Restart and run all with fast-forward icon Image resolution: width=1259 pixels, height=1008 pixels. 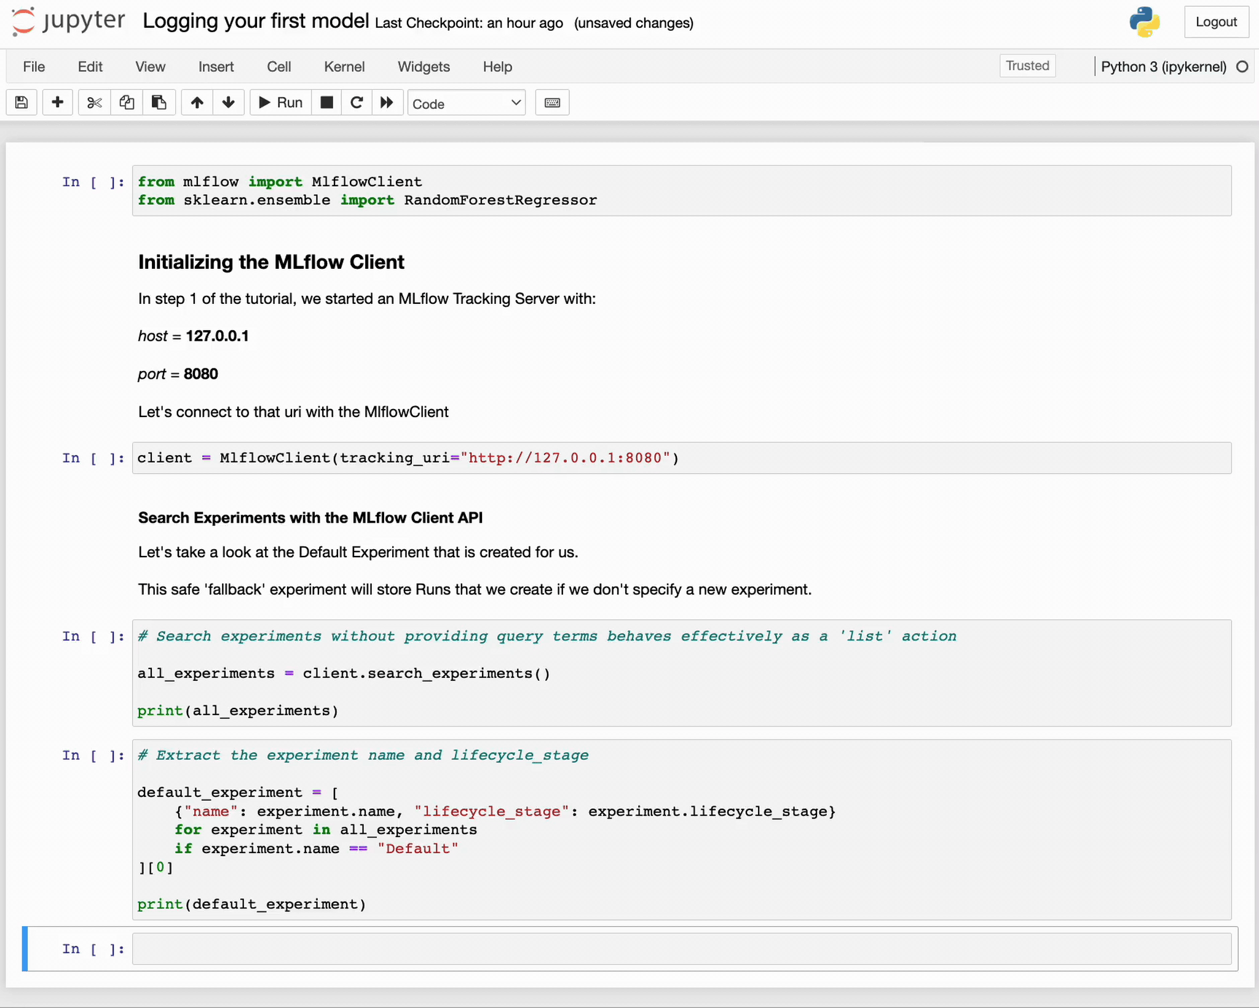point(387,103)
